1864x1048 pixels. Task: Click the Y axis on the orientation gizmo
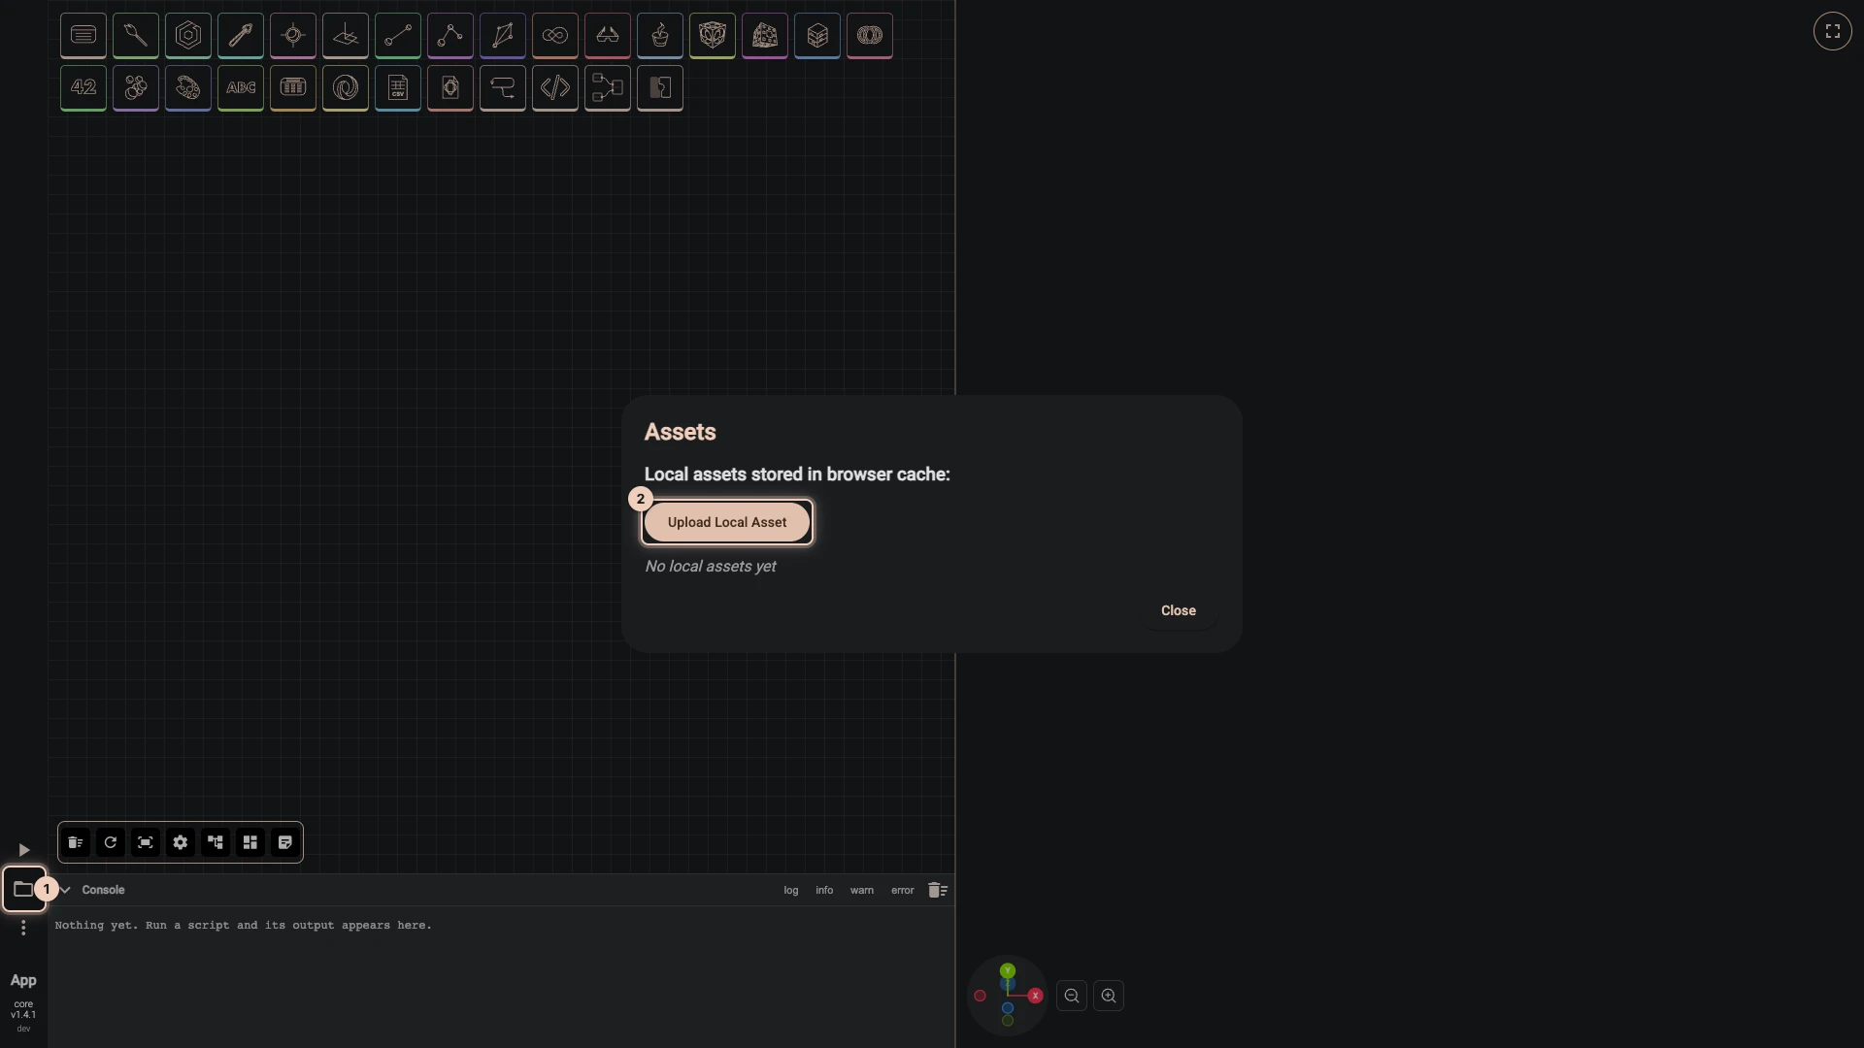point(1008,970)
